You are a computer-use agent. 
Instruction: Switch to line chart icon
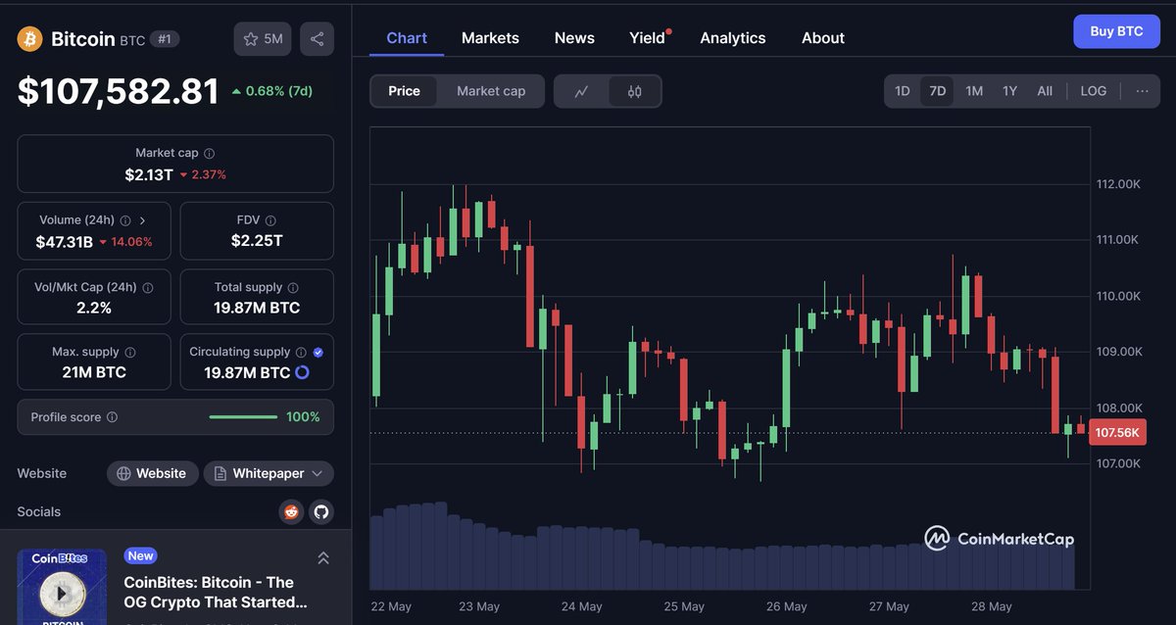point(581,91)
